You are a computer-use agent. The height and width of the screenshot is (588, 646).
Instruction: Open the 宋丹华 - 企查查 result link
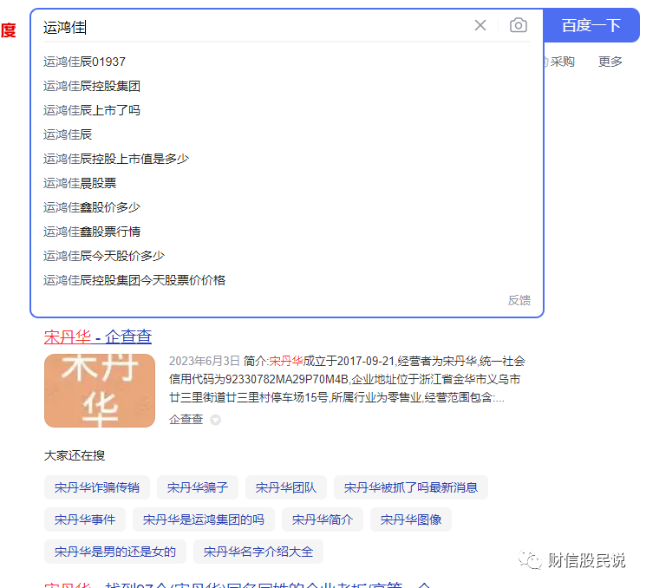tap(98, 336)
